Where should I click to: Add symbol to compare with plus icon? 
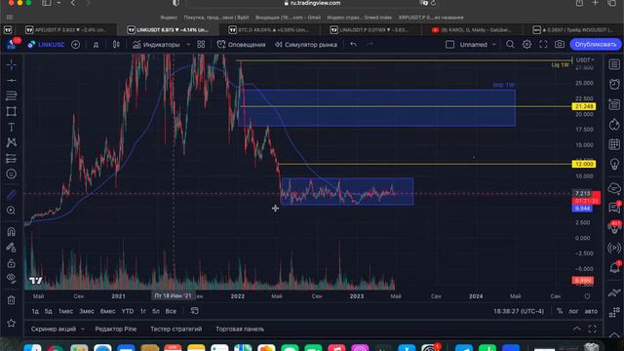tap(75, 45)
